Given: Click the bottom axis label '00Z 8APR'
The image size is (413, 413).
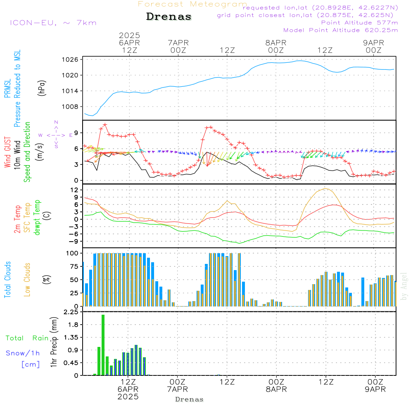Looking at the screenshot, I should click(x=276, y=386).
